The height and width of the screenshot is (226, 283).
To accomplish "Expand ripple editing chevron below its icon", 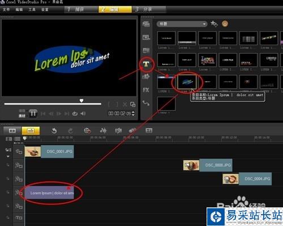I will 8,156.
